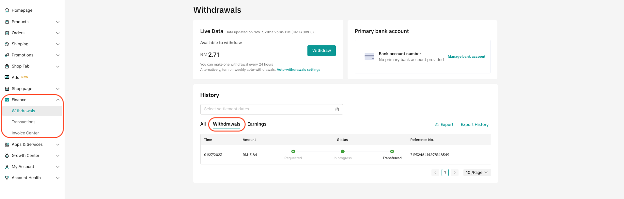Expand the Products menu chevron
Screen dimensions: 624x199
coord(58,22)
